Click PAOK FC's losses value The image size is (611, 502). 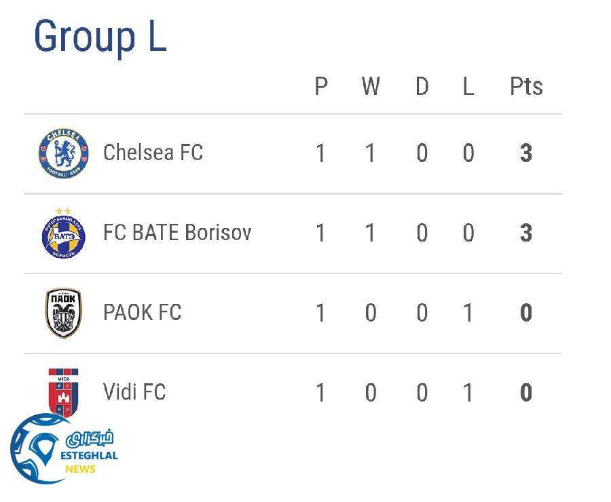coord(468,313)
